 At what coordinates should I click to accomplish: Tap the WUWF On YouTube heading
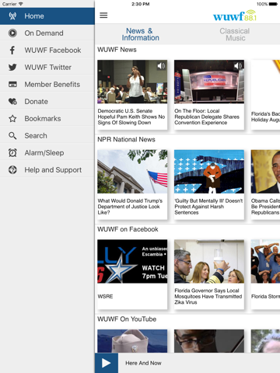[127, 319]
